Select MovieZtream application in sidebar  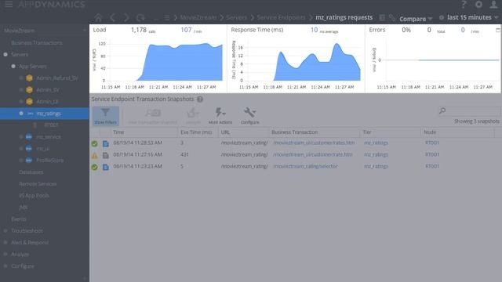tap(19, 31)
